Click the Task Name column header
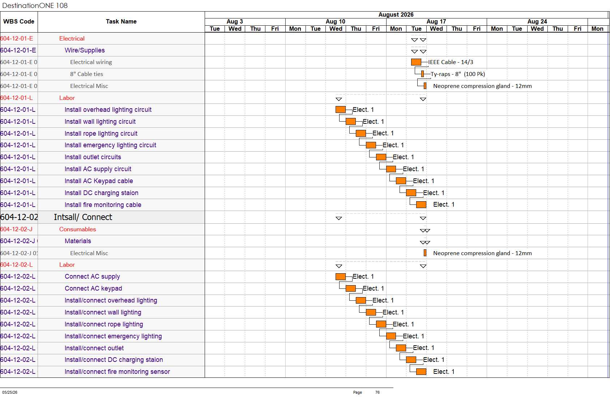This screenshot has height=397, width=610. pyautogui.click(x=121, y=22)
